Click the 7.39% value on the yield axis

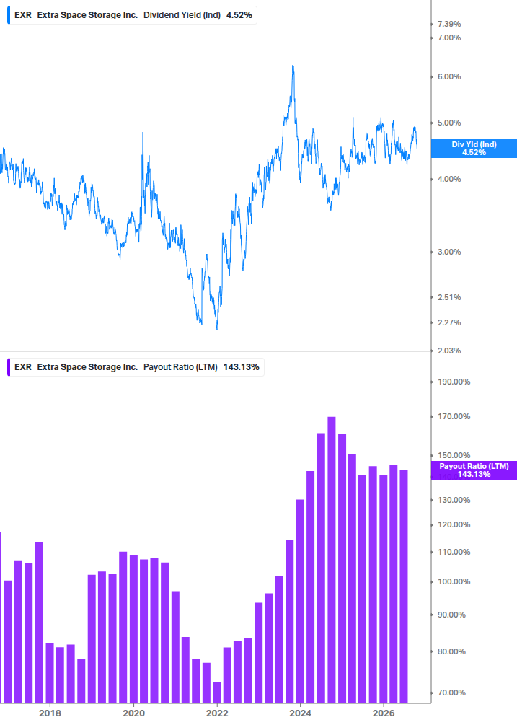(449, 24)
